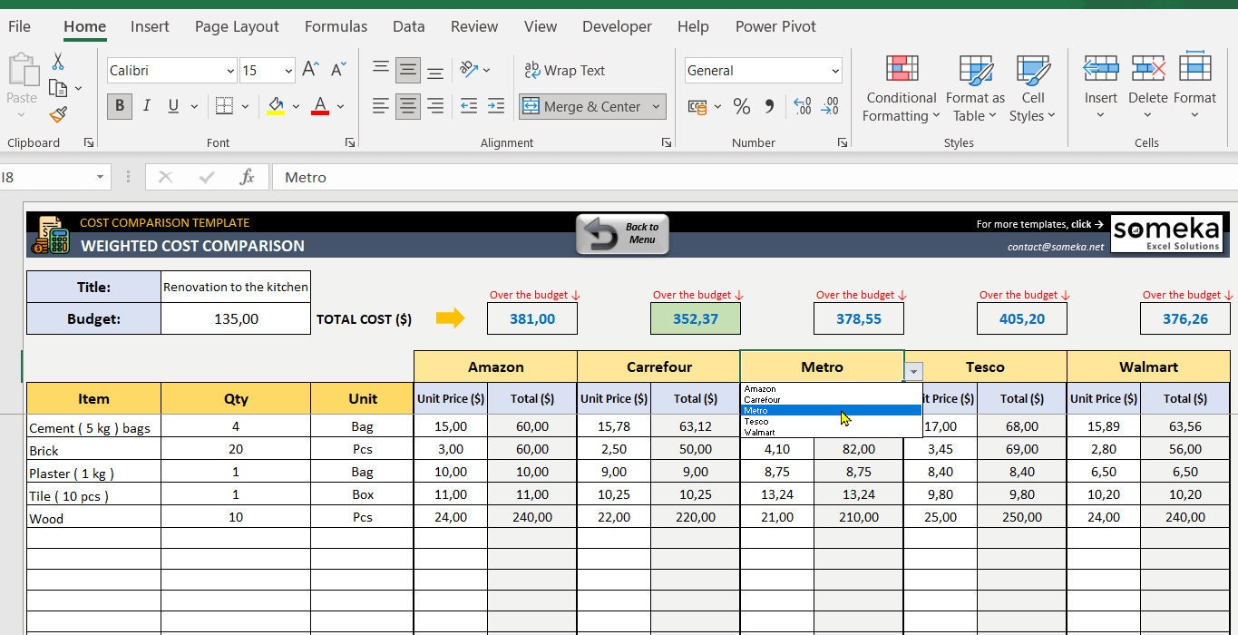
Task: Toggle Bold formatting
Action: 119,106
